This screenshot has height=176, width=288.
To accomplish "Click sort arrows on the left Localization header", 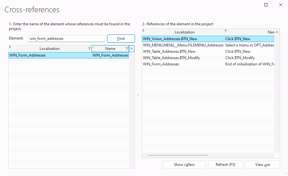I will (10, 47).
